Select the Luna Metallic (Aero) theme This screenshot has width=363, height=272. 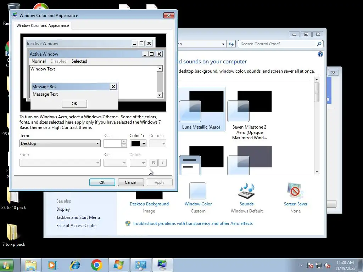tap(201, 109)
